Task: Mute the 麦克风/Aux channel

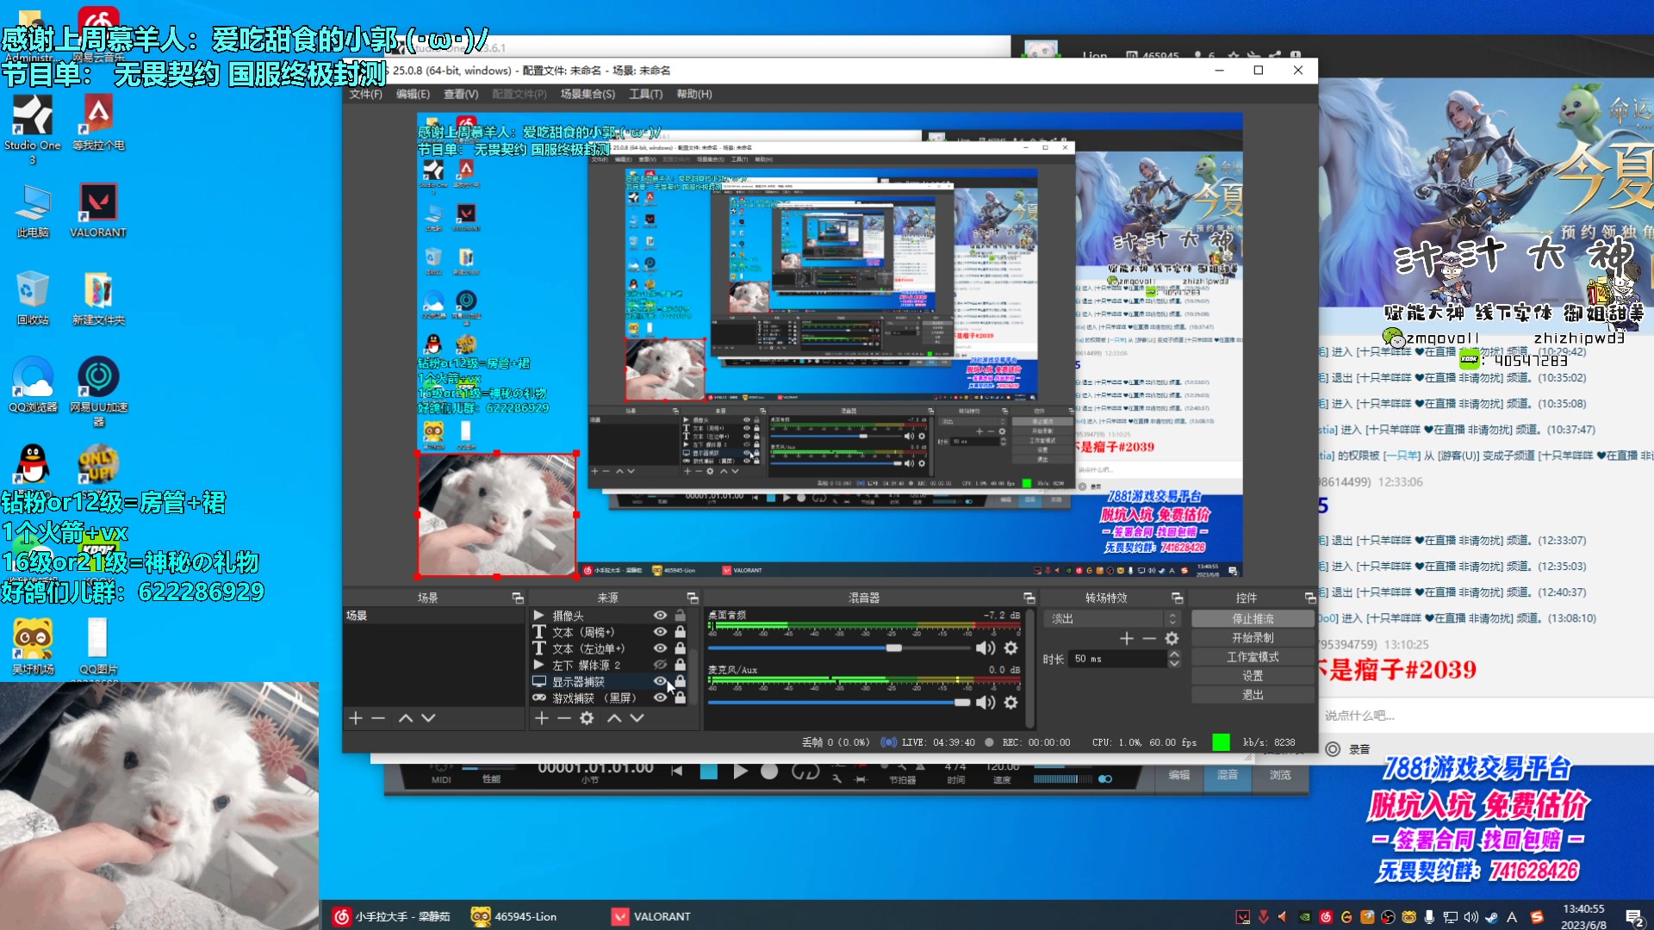Action: 986,702
